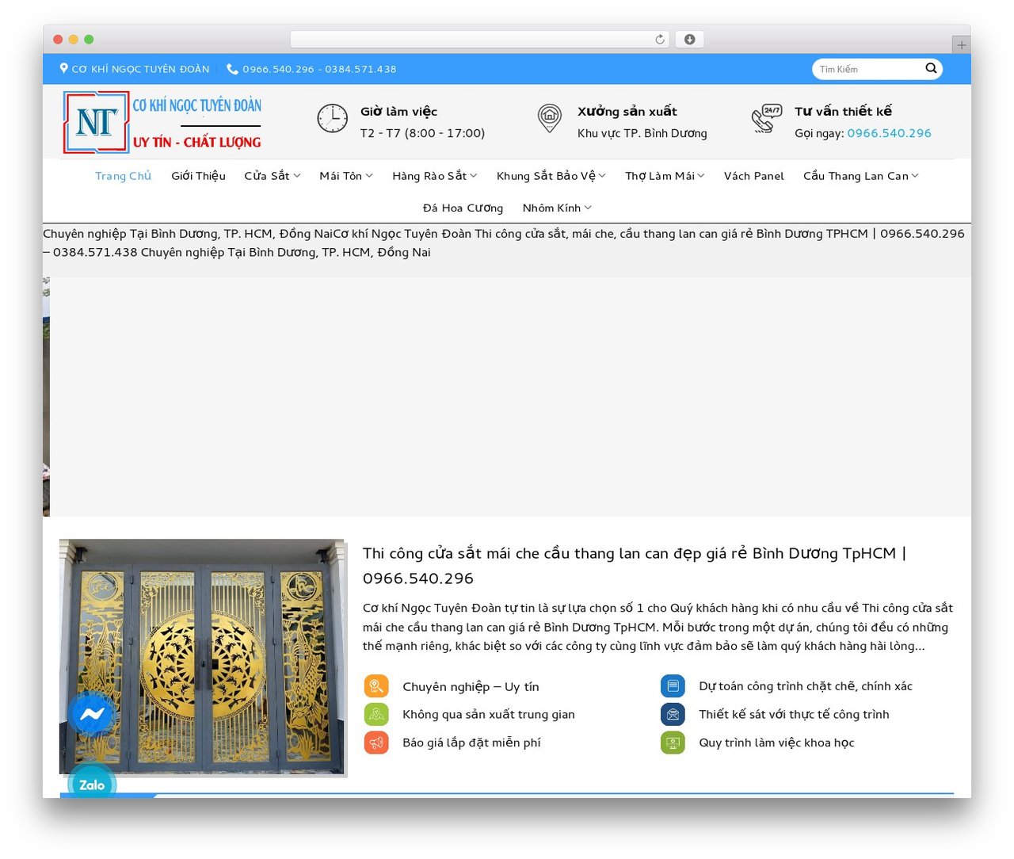Click the phone numbers in the top blue bar
Image resolution: width=1014 pixels, height=859 pixels.
tap(319, 69)
